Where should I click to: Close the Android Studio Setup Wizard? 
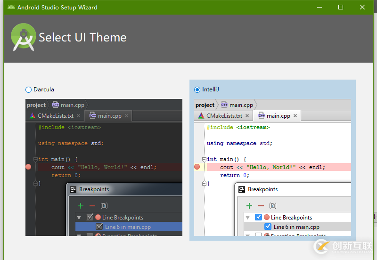point(362,7)
